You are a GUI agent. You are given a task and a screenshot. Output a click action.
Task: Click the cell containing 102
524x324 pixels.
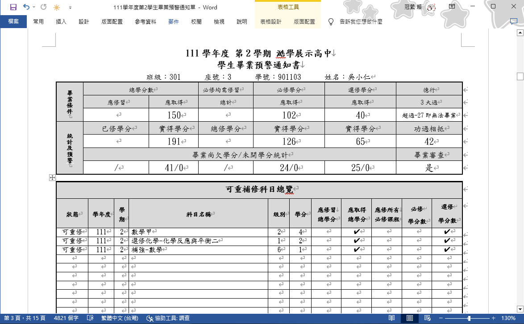289,115
